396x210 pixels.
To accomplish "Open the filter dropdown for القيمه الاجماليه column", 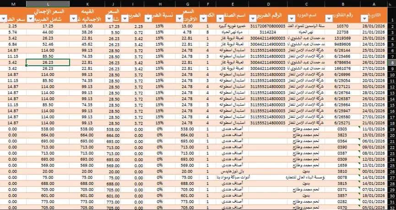I will coord(74,19).
